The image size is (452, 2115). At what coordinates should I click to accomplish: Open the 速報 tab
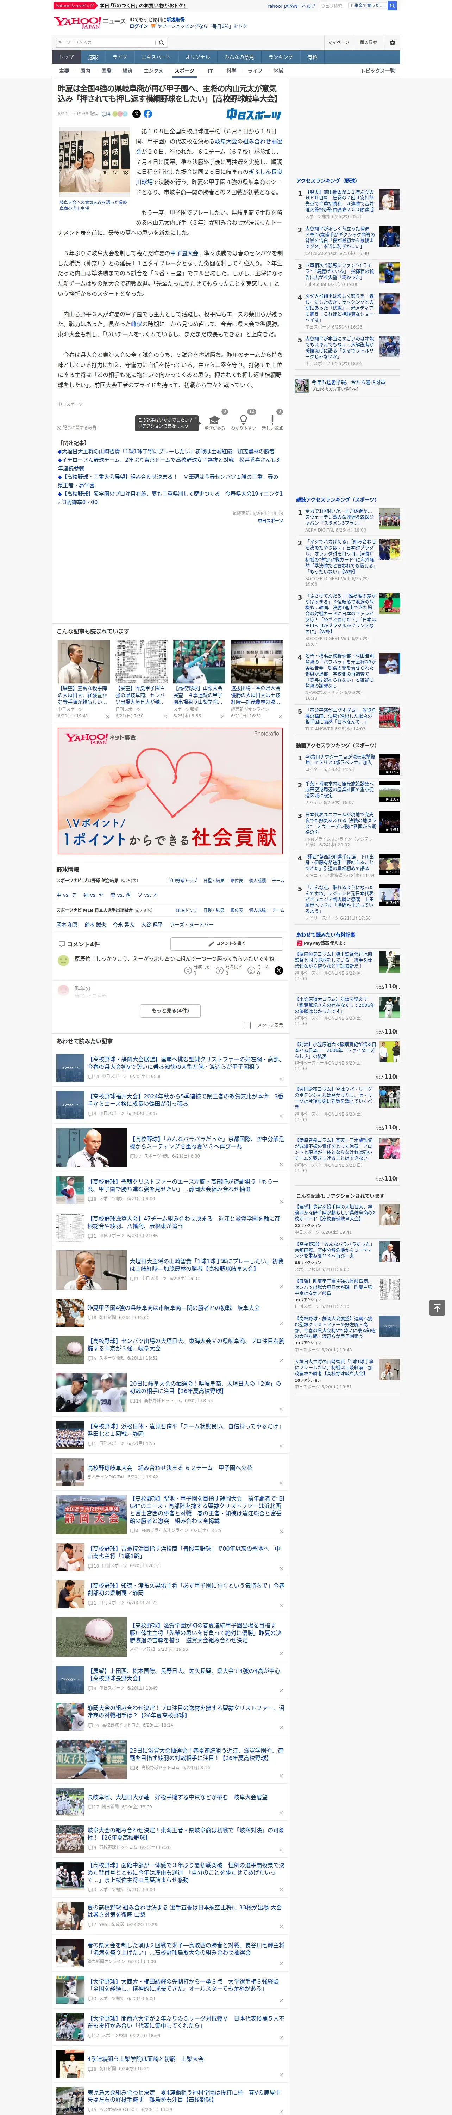tap(93, 57)
